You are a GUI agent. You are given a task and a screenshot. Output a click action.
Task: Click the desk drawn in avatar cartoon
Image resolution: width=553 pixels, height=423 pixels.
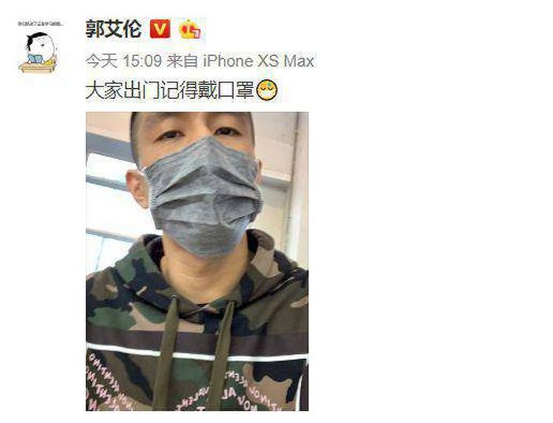(38, 67)
